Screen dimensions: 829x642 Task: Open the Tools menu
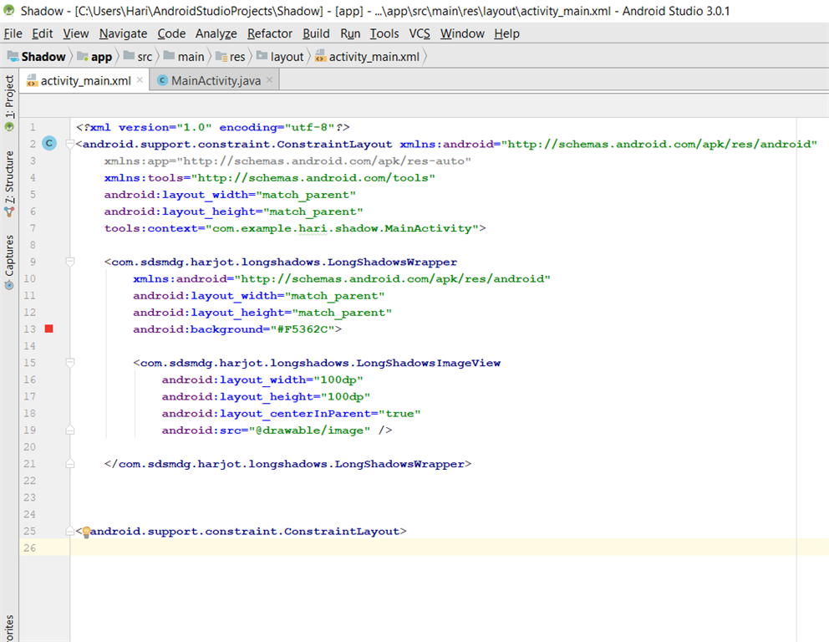pos(384,33)
